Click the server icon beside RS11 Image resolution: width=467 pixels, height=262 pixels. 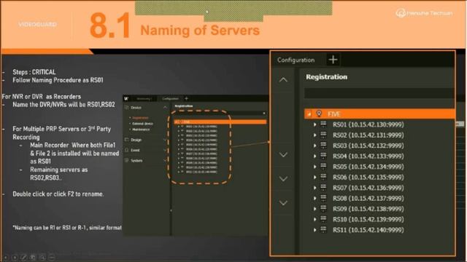point(323,230)
